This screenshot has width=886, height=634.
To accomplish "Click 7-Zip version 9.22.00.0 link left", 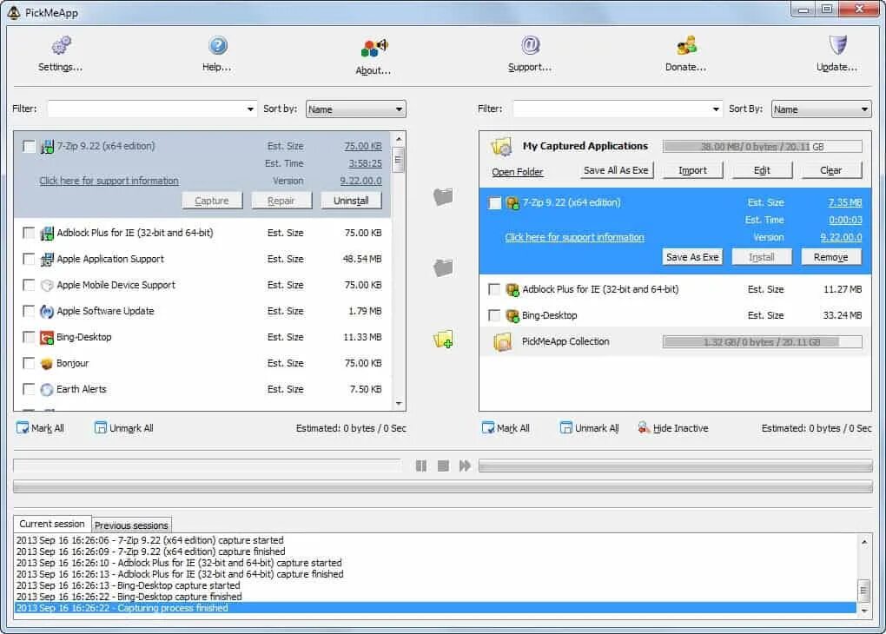I will [x=360, y=181].
